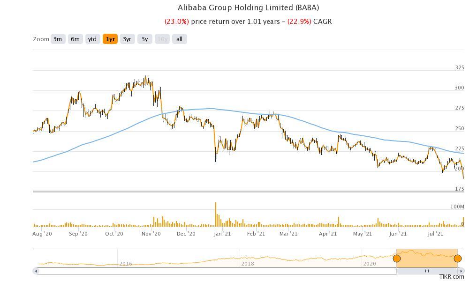This screenshot has height=281, width=469.
Task: Select the 5y zoom range
Action: [144, 39]
